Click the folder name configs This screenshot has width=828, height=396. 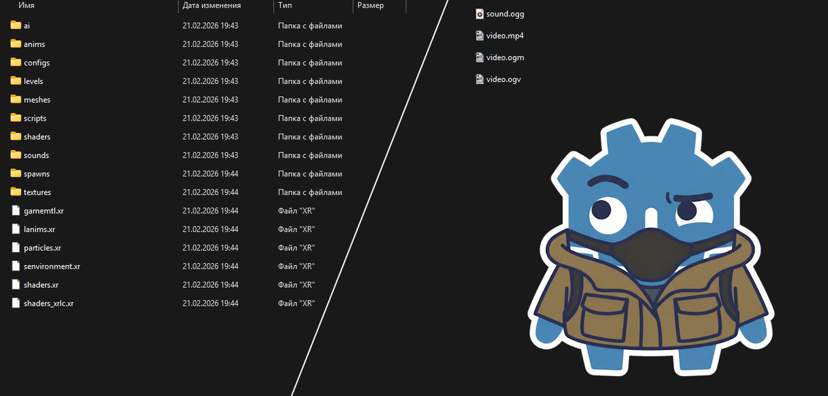(x=37, y=63)
